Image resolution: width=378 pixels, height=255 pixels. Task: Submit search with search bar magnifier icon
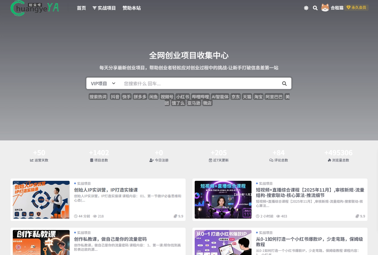(x=284, y=84)
